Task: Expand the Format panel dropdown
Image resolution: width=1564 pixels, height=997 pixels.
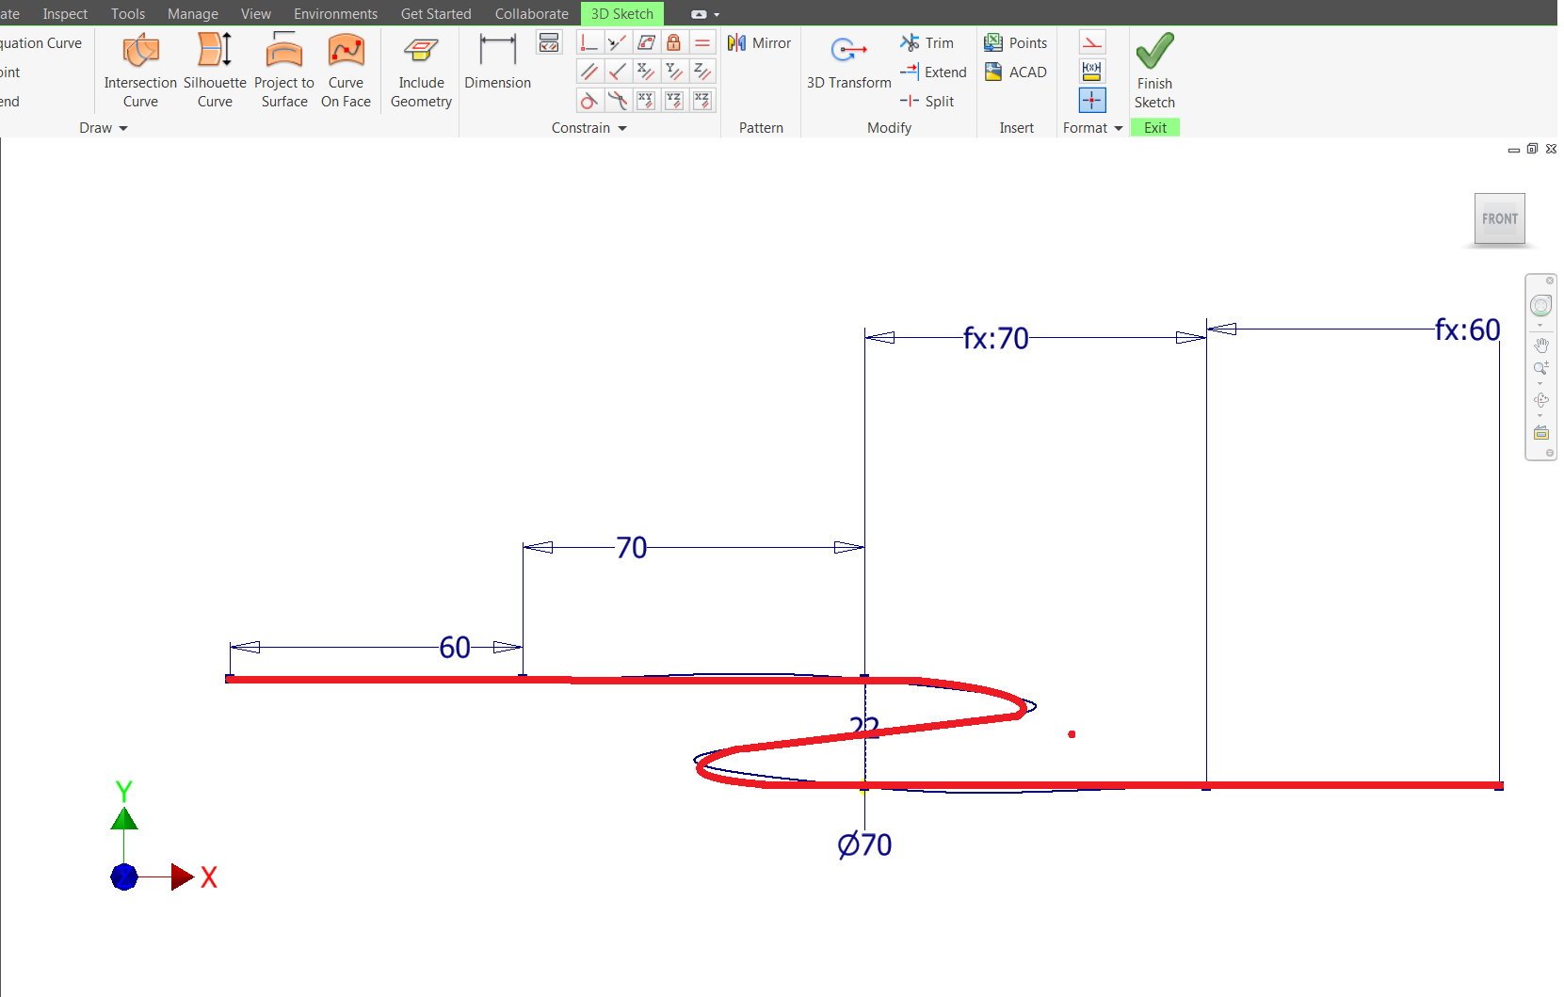Action: point(1118,128)
